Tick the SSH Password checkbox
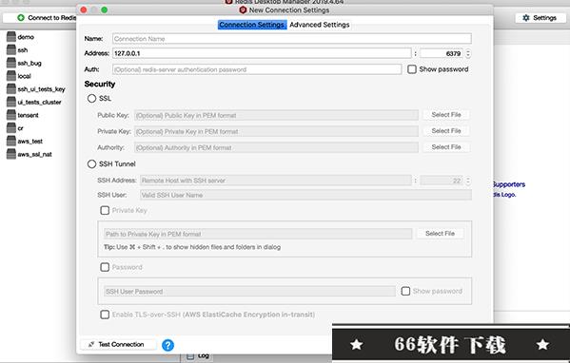 pyautogui.click(x=105, y=267)
